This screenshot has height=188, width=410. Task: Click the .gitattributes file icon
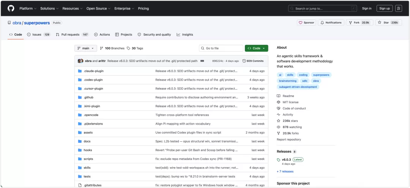coord(80,185)
